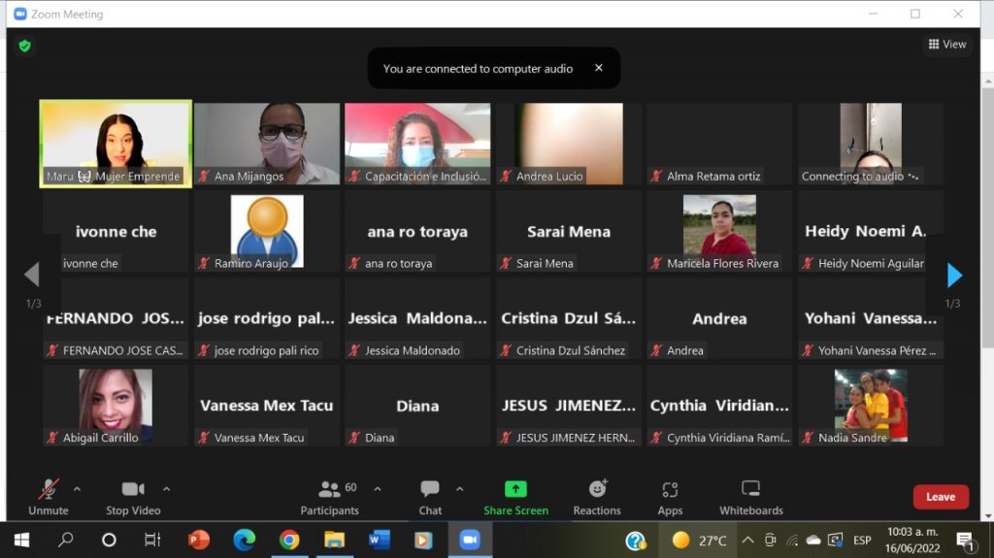Expand the Participants options arrow
Image resolution: width=994 pixels, height=558 pixels.
pyautogui.click(x=378, y=489)
